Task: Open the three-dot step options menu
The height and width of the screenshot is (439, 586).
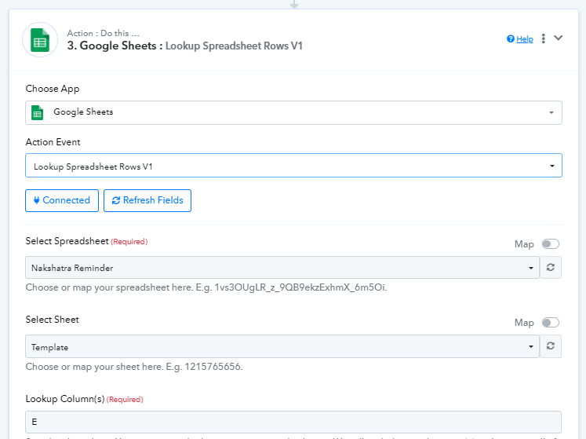Action: [x=544, y=38]
